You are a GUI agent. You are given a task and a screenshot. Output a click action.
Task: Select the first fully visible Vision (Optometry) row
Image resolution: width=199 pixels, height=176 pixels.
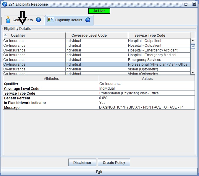click(x=97, y=69)
